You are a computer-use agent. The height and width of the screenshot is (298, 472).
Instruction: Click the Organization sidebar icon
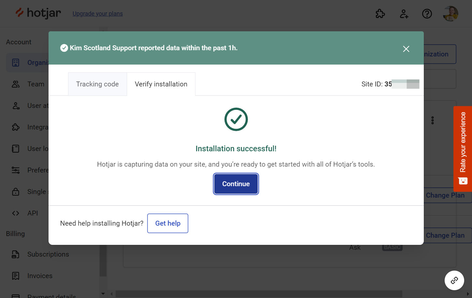pos(16,63)
